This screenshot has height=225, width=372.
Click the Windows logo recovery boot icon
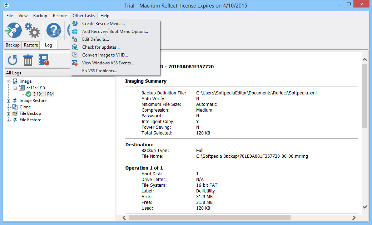[x=75, y=31]
